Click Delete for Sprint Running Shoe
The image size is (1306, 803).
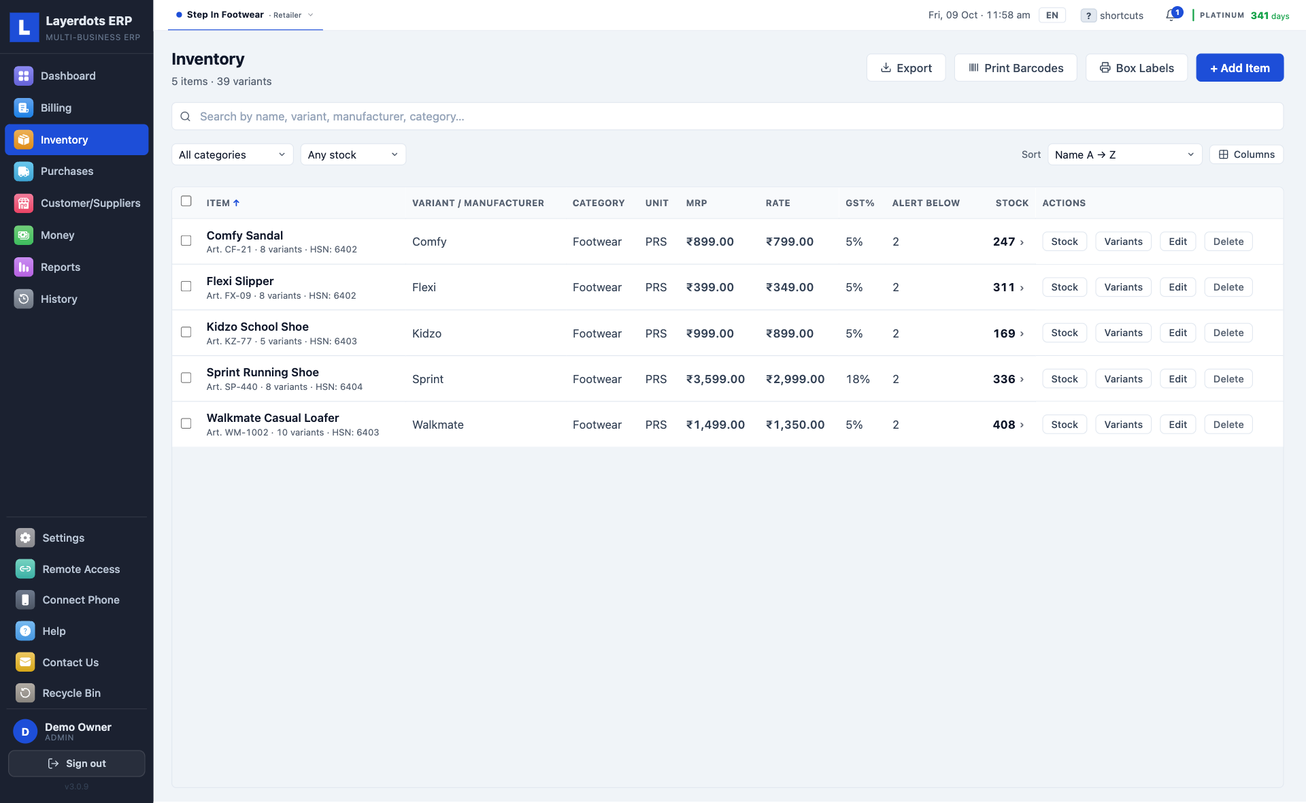pos(1228,379)
